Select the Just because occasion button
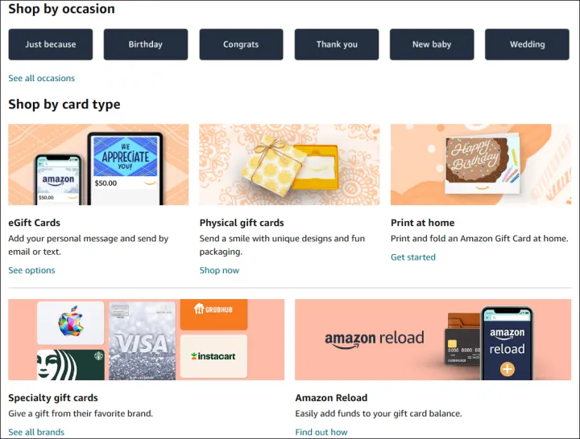 click(x=51, y=44)
